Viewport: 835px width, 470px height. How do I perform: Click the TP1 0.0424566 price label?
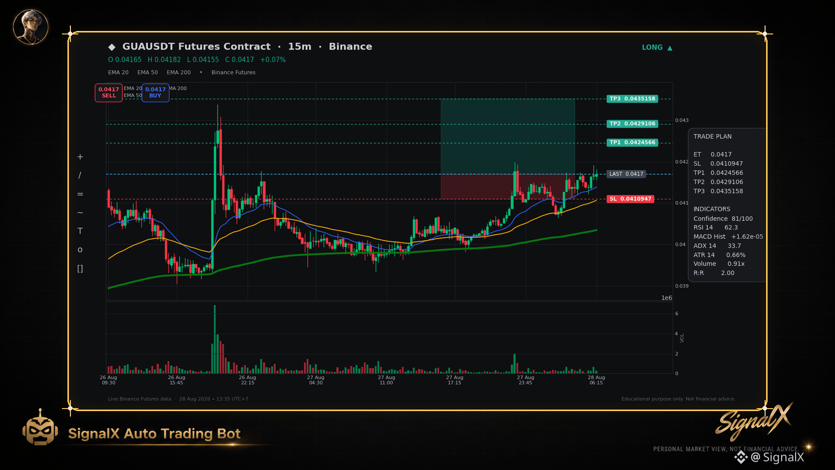pos(632,143)
